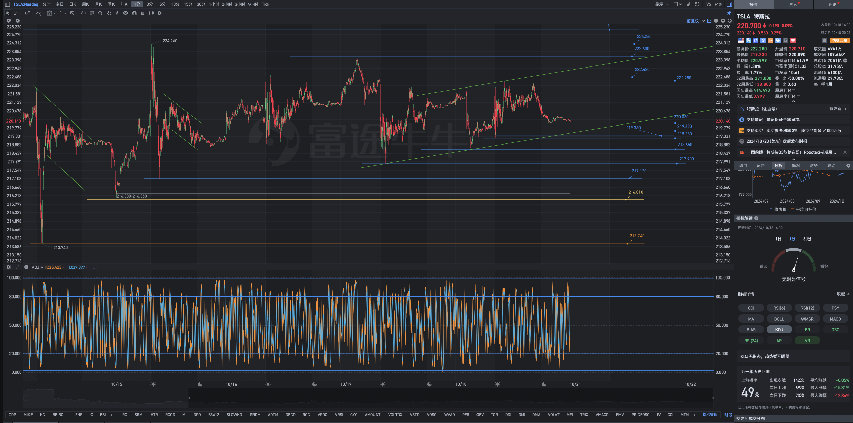This screenshot has width=853, height=423.
Task: Click the magnifier zoom tool in drawing toolbar
Action: [100, 13]
